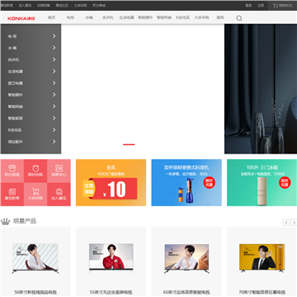Select 首页 in the main navigation

(52, 17)
